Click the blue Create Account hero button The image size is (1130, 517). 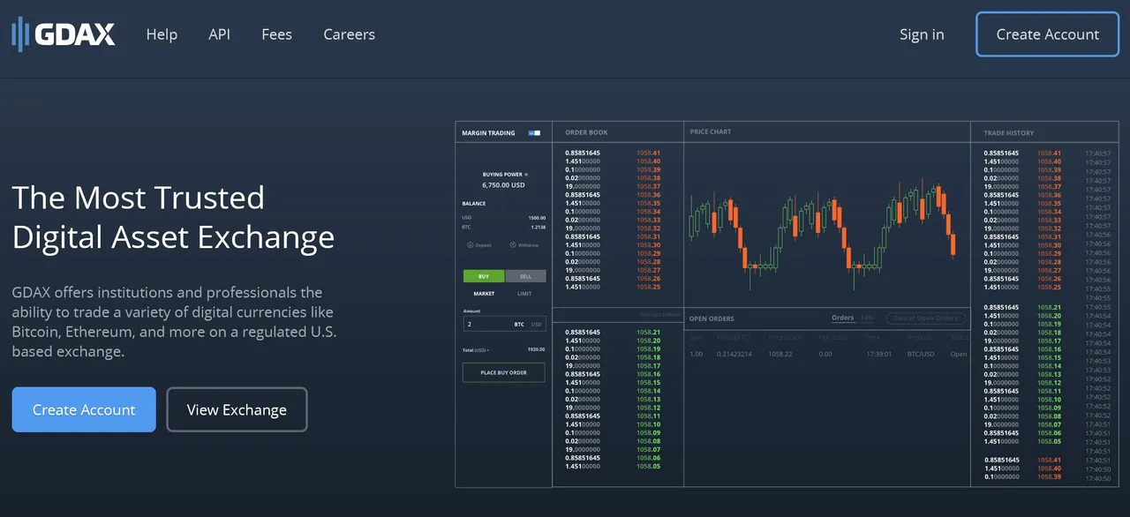tap(84, 409)
